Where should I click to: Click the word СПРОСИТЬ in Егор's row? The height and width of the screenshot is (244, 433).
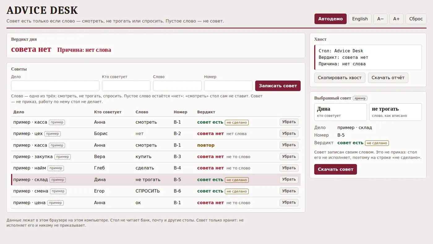tap(148, 191)
